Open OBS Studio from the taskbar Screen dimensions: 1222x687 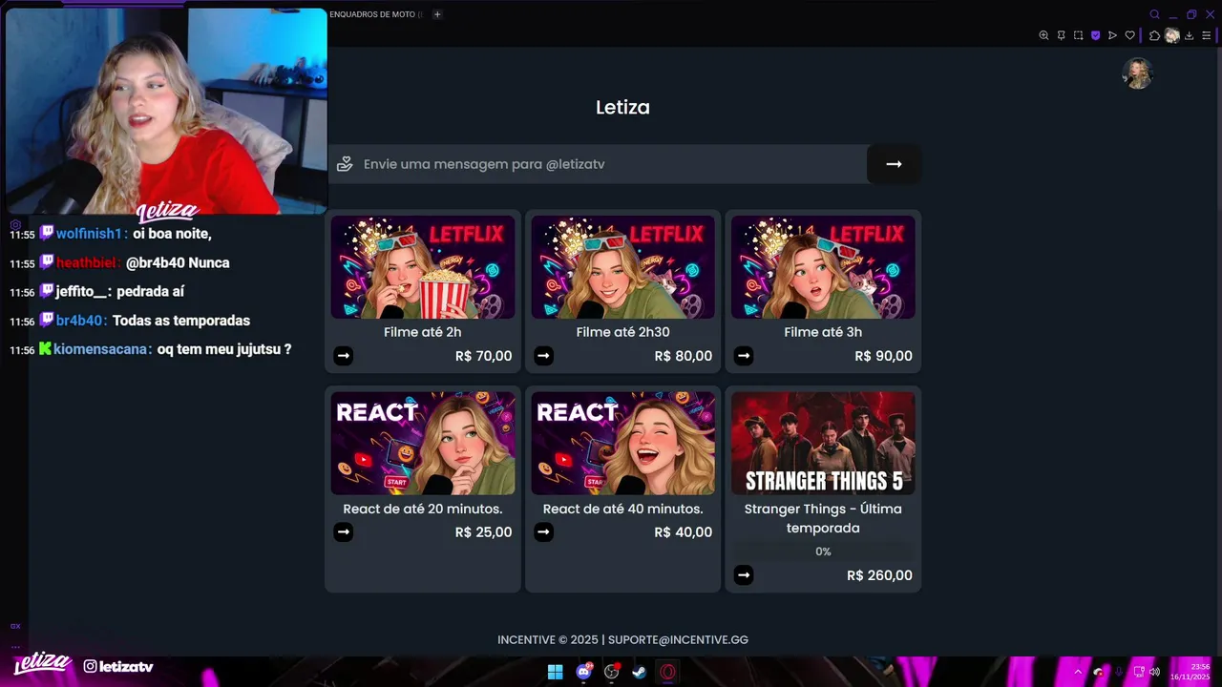tap(612, 672)
